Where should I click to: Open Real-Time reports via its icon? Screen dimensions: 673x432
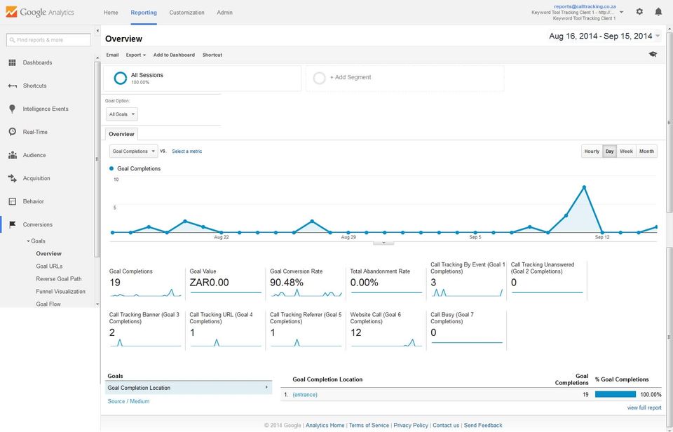click(12, 132)
